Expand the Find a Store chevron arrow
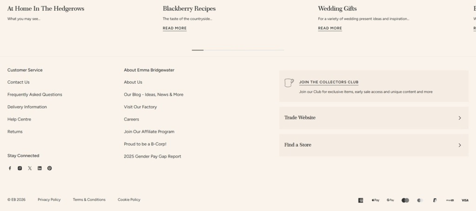 [460, 145]
